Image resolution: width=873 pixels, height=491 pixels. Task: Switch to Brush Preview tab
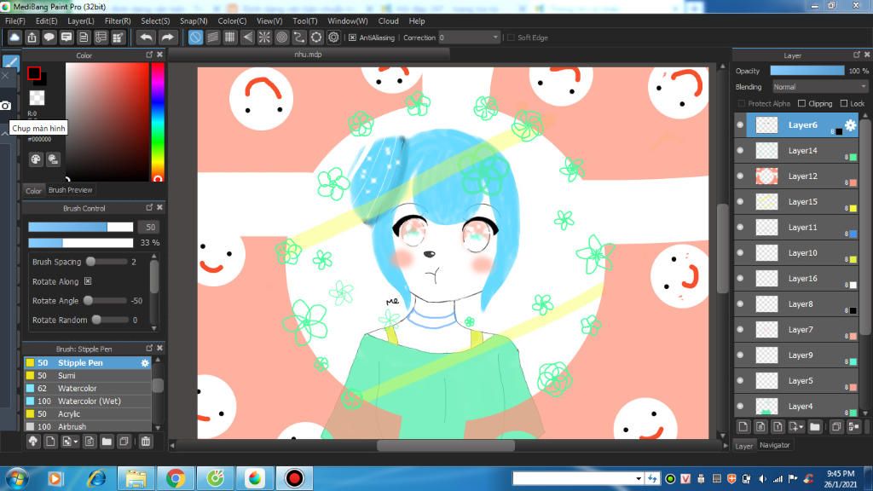click(70, 190)
